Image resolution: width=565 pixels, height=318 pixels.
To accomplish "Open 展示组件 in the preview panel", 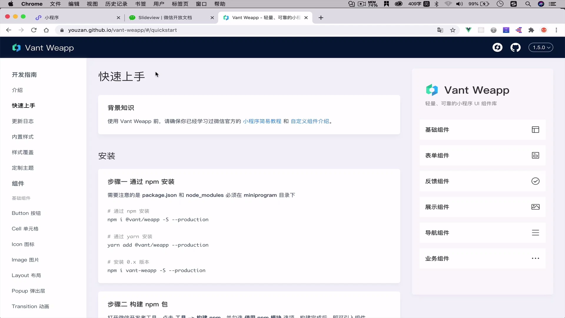I will pyautogui.click(x=483, y=207).
